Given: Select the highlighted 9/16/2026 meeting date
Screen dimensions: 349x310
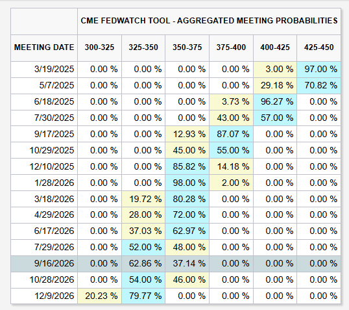Looking at the screenshot, I should tap(44, 264).
